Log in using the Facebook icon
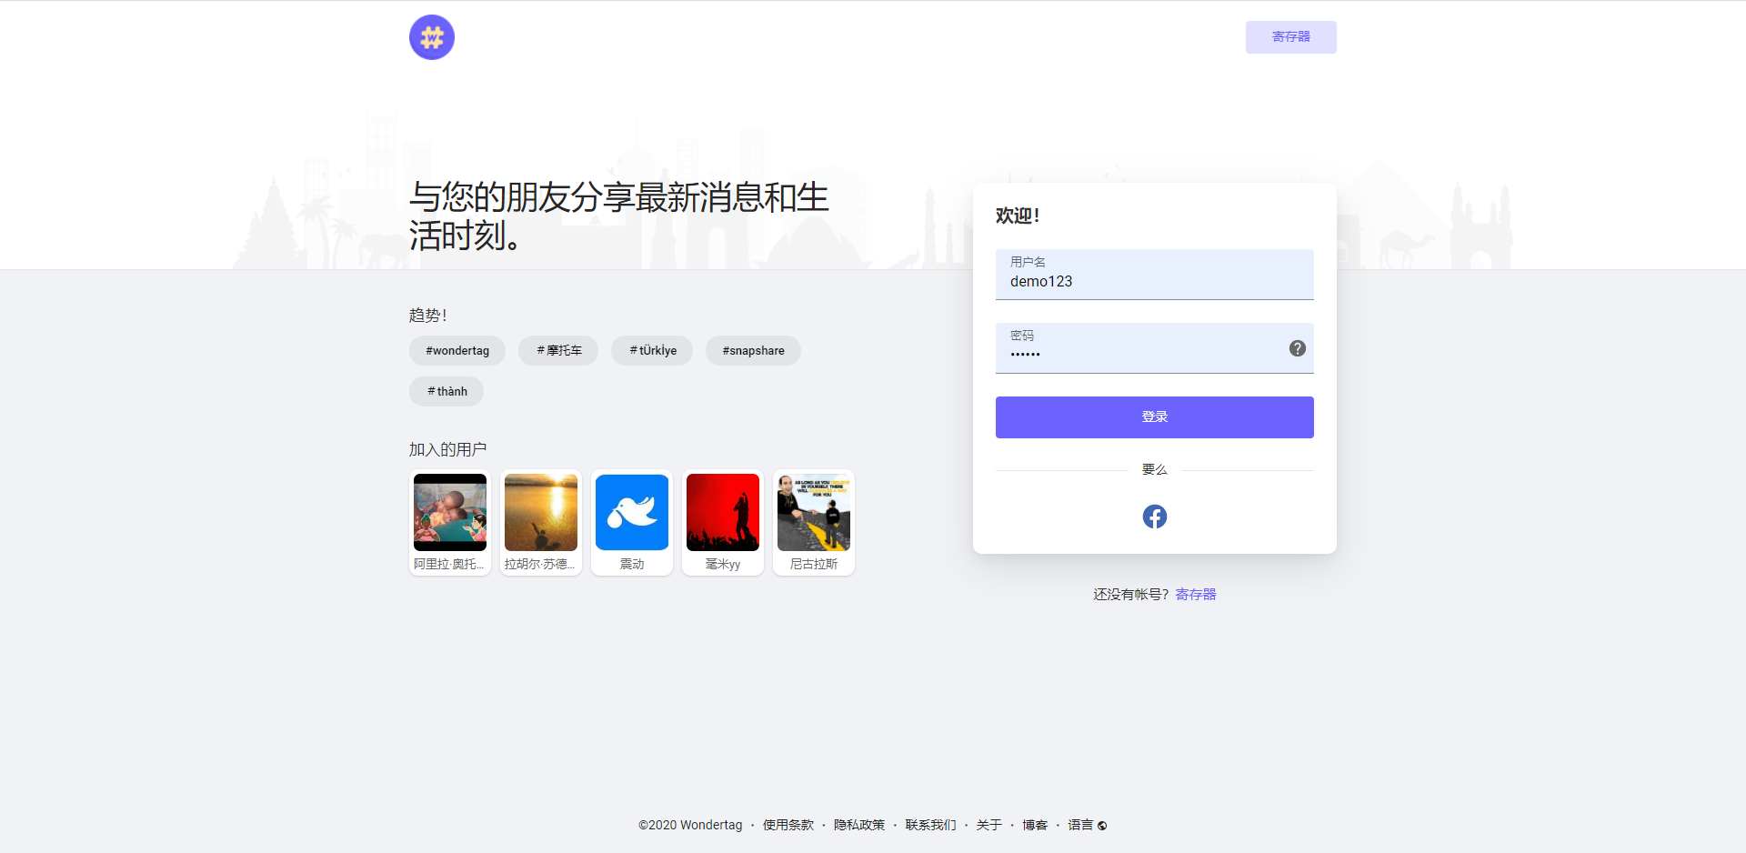 tap(1154, 516)
